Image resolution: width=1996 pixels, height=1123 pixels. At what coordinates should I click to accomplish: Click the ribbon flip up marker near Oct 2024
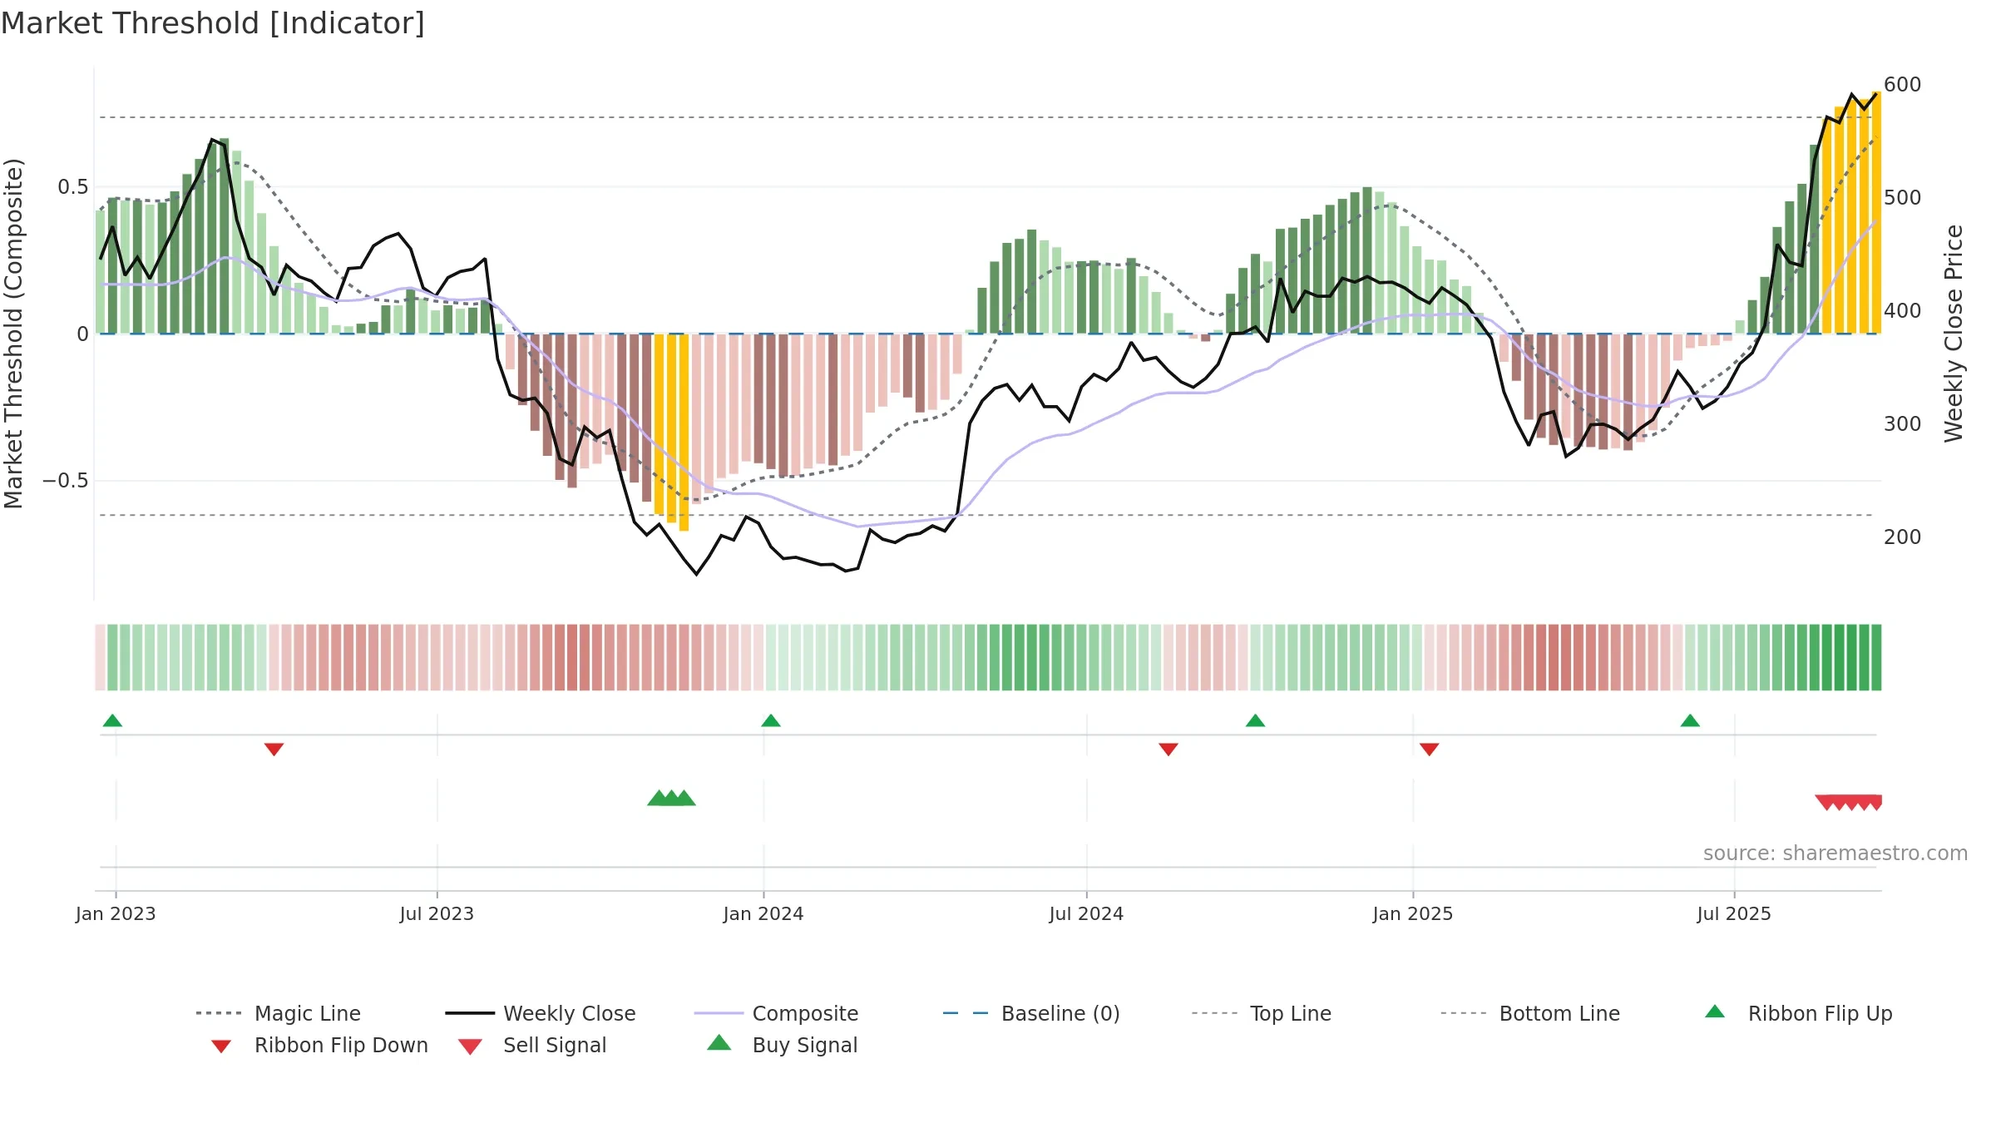[1256, 720]
